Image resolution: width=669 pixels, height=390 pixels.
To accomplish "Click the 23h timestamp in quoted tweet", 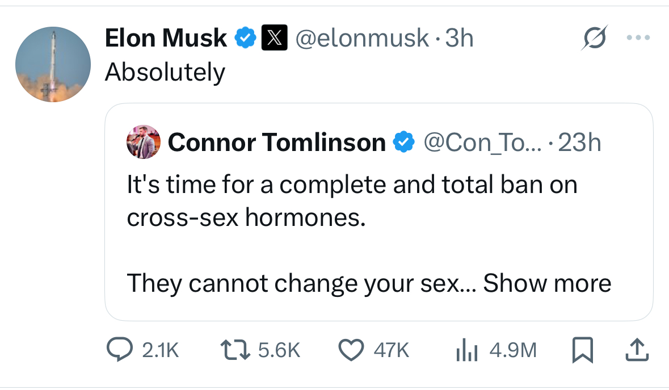I will tap(579, 142).
